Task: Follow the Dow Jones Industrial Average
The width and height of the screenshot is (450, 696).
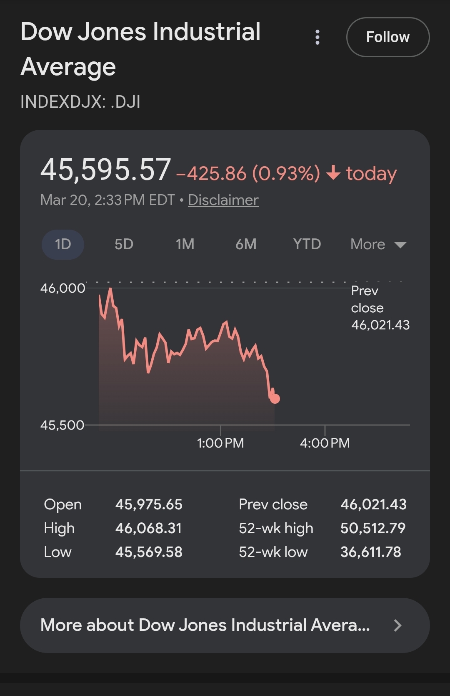Action: coord(387,37)
